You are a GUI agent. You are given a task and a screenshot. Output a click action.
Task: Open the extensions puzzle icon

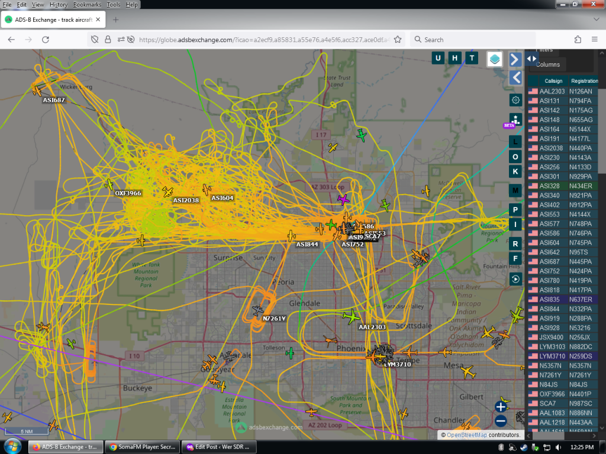point(578,40)
